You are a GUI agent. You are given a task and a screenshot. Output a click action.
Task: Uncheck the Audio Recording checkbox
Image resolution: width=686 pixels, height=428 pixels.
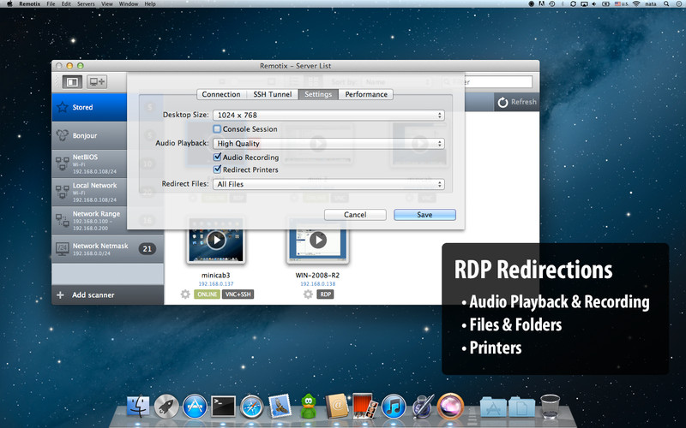pyautogui.click(x=217, y=157)
